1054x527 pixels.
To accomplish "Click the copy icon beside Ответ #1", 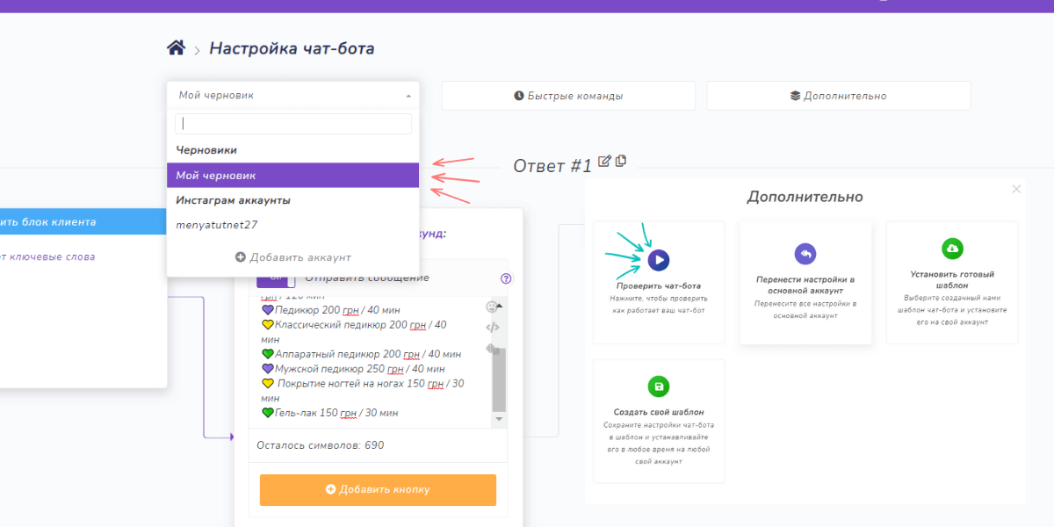I will pyautogui.click(x=621, y=162).
